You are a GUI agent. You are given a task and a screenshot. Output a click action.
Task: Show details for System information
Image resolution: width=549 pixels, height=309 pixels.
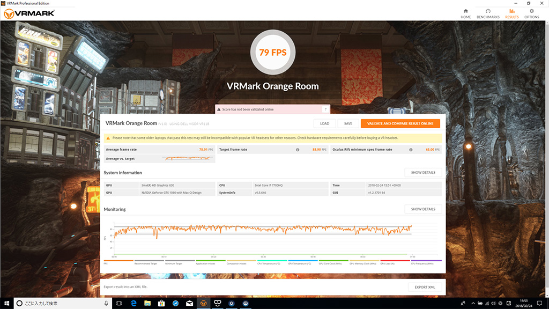[x=423, y=172]
